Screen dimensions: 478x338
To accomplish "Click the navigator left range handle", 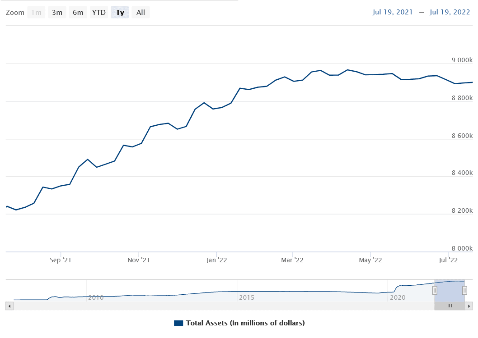I will coord(435,291).
